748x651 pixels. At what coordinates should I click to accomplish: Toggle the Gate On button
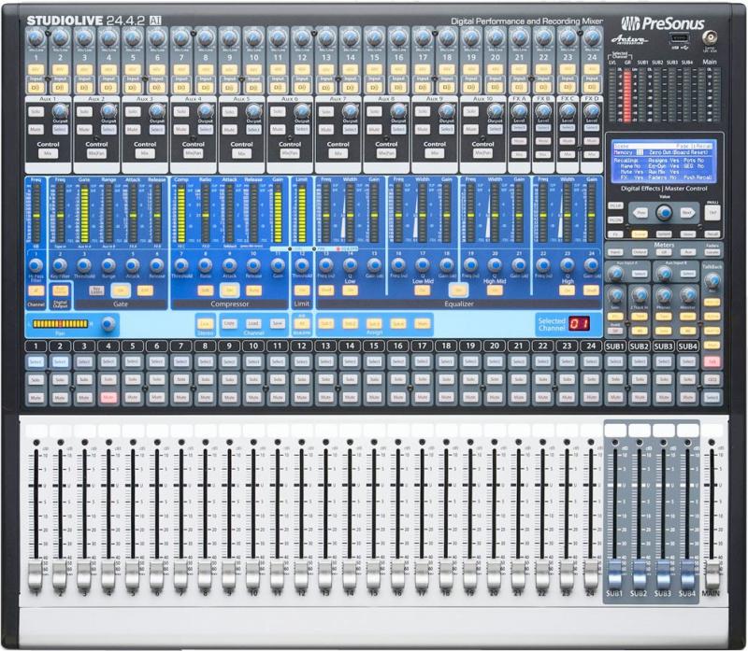(121, 290)
